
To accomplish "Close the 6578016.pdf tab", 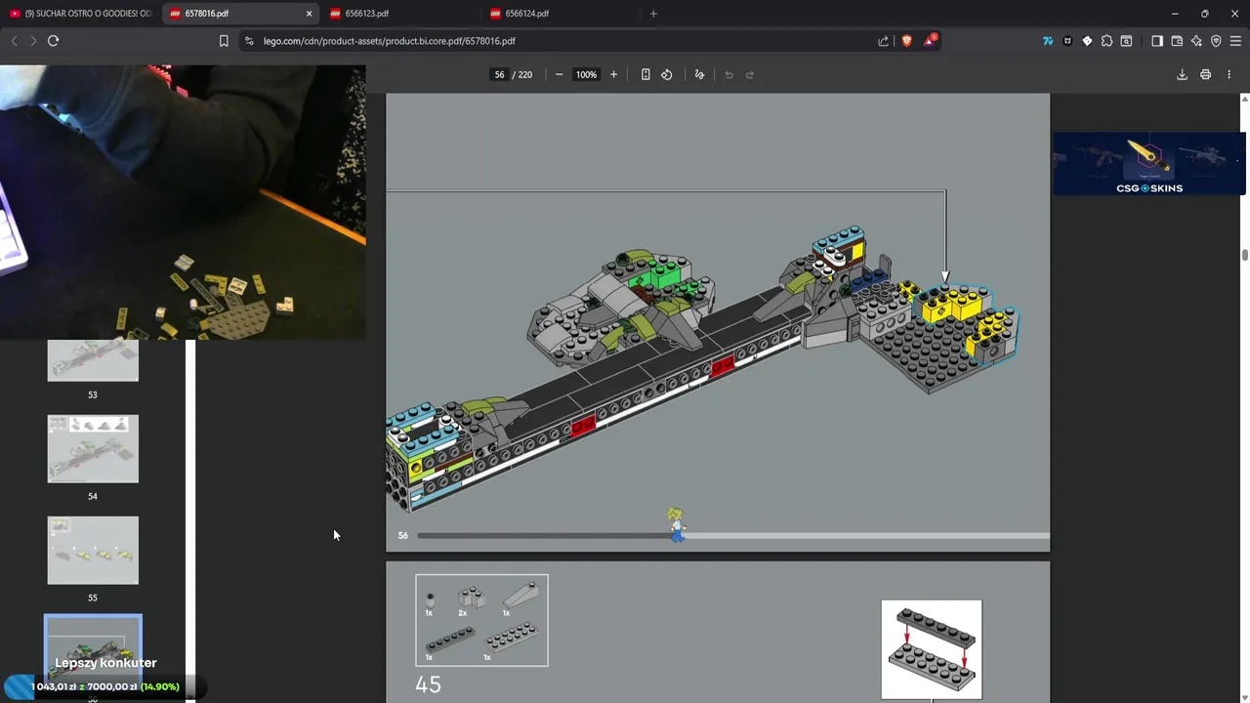I will 310,14.
